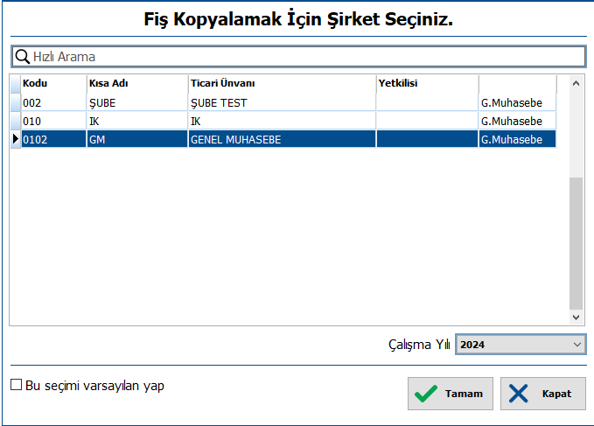Click the magnifier icon in search box
The width and height of the screenshot is (594, 426).
tap(22, 57)
